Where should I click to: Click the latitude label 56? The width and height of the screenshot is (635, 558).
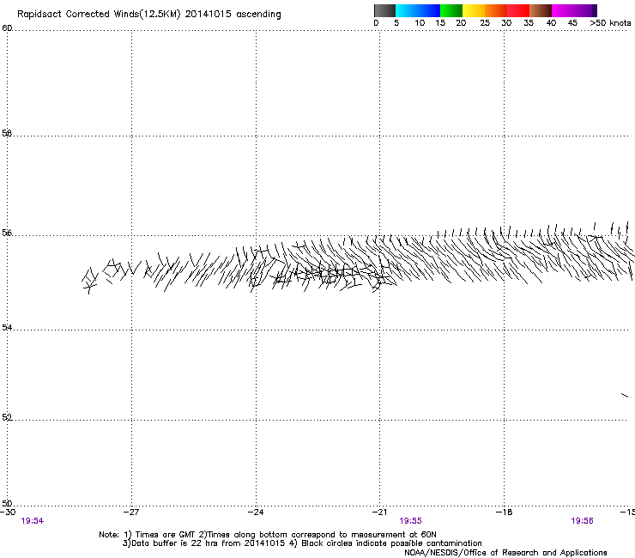tap(7, 233)
